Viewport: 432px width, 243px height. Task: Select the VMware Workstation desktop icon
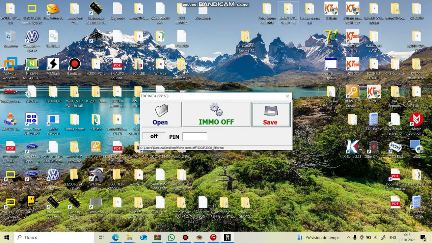(x=10, y=69)
